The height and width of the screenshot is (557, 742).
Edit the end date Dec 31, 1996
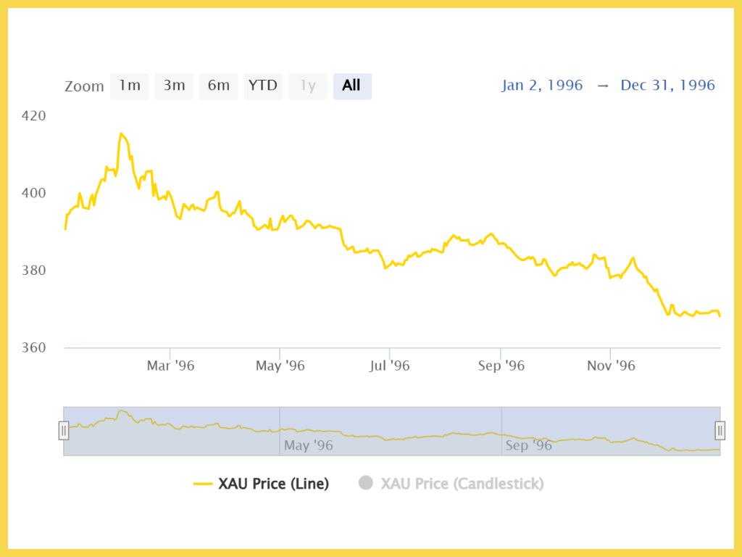(x=667, y=86)
